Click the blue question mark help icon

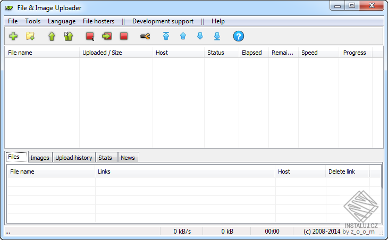click(239, 36)
